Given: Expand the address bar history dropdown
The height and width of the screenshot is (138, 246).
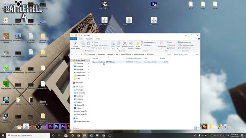Looking at the screenshot, I should click(168, 54).
